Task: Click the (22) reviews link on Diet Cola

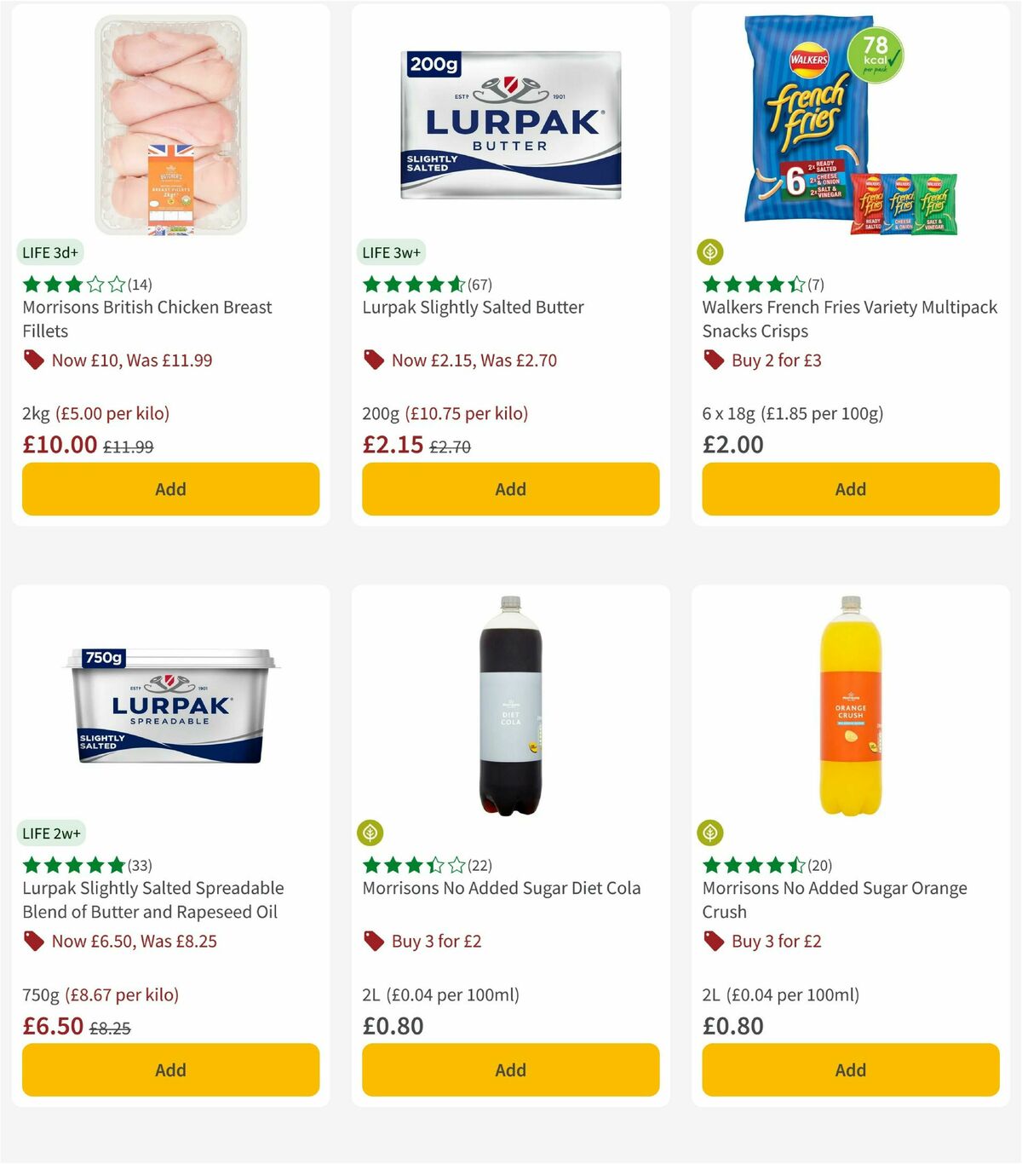Action: (x=479, y=865)
